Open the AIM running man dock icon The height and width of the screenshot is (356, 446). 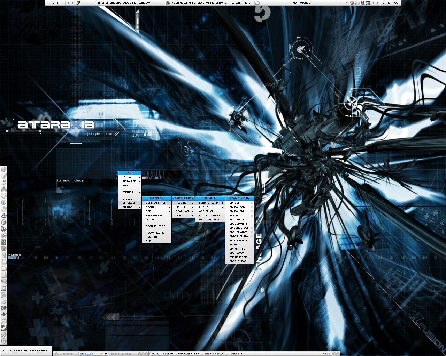3,182
